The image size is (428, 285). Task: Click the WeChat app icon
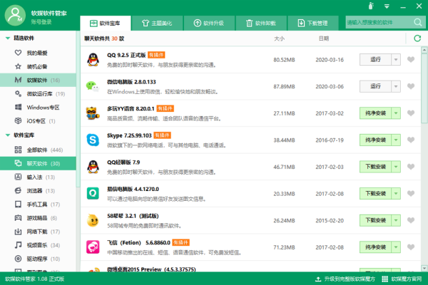pos(92,86)
